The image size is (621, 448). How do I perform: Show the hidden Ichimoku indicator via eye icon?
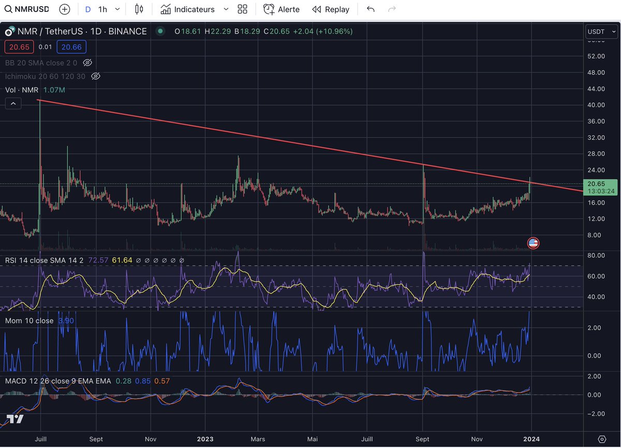[95, 76]
